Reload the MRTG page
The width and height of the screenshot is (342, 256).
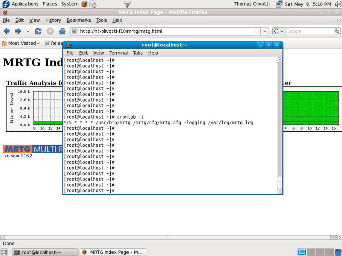tap(38, 31)
